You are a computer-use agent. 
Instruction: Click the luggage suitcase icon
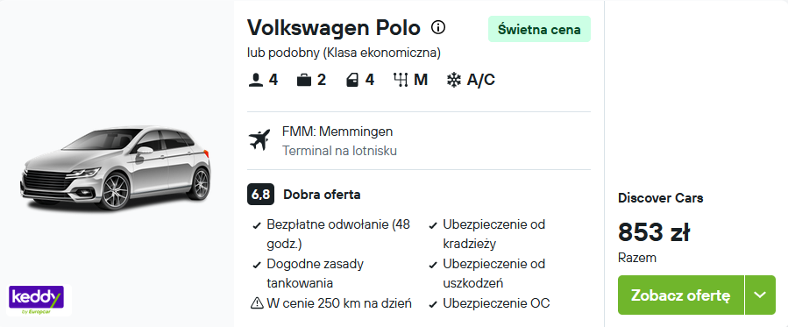[304, 80]
